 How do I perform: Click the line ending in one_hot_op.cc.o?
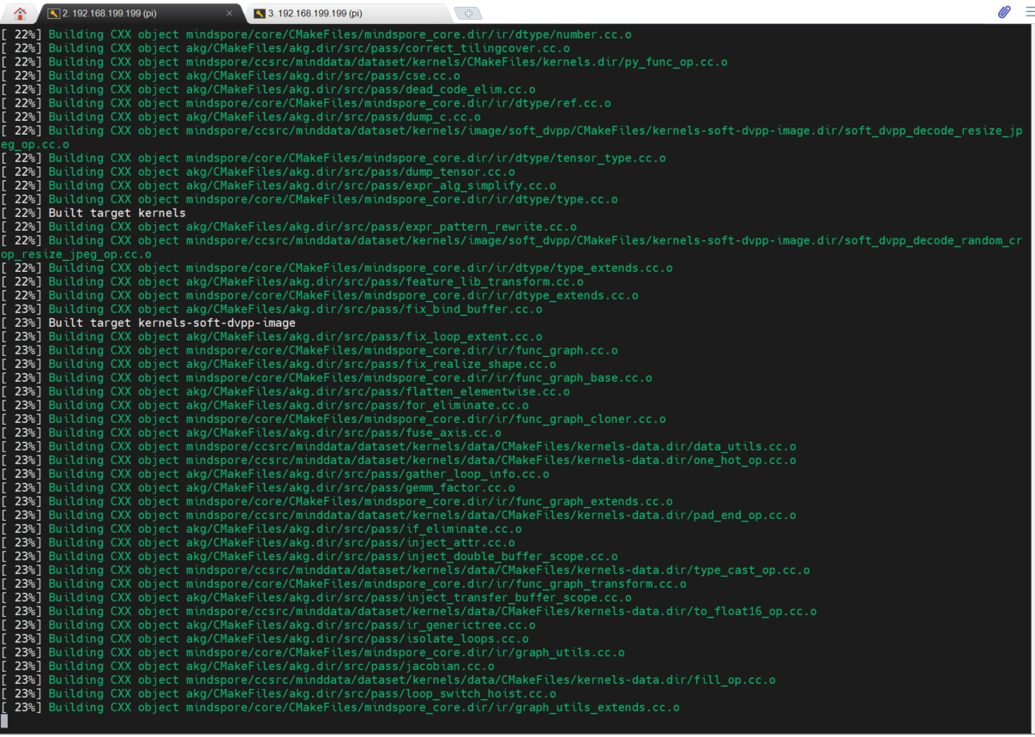tap(398, 460)
